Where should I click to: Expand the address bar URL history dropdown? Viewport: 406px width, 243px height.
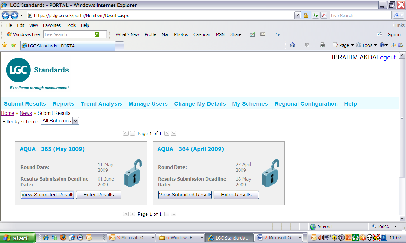click(x=298, y=15)
